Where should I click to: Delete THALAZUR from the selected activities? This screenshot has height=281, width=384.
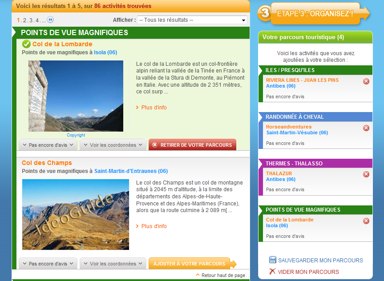366,174
